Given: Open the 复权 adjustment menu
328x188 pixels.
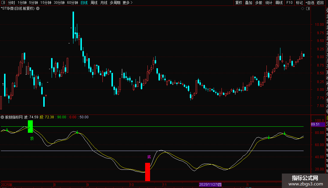Looking at the screenshot, I should (x=239, y=3).
